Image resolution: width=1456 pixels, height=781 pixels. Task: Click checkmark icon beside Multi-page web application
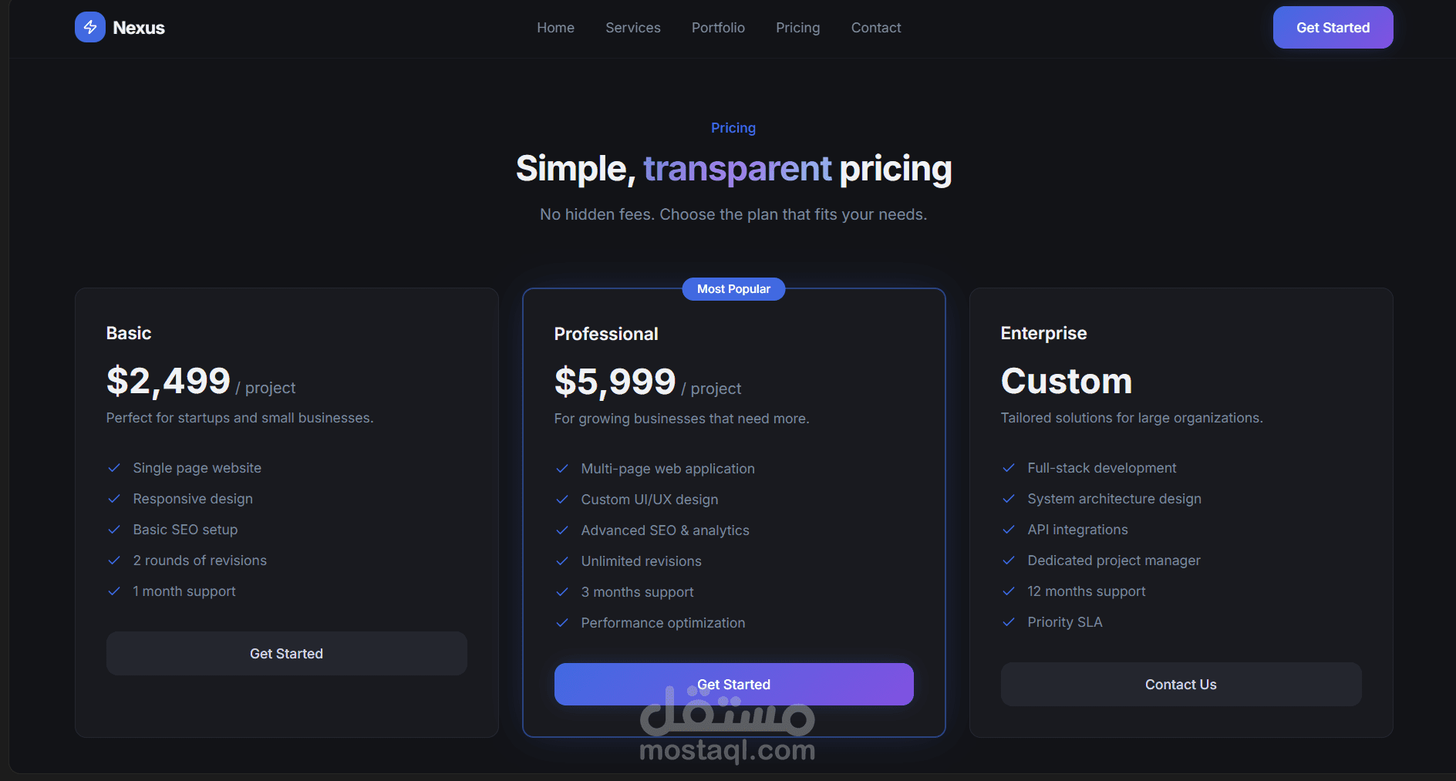pos(562,469)
